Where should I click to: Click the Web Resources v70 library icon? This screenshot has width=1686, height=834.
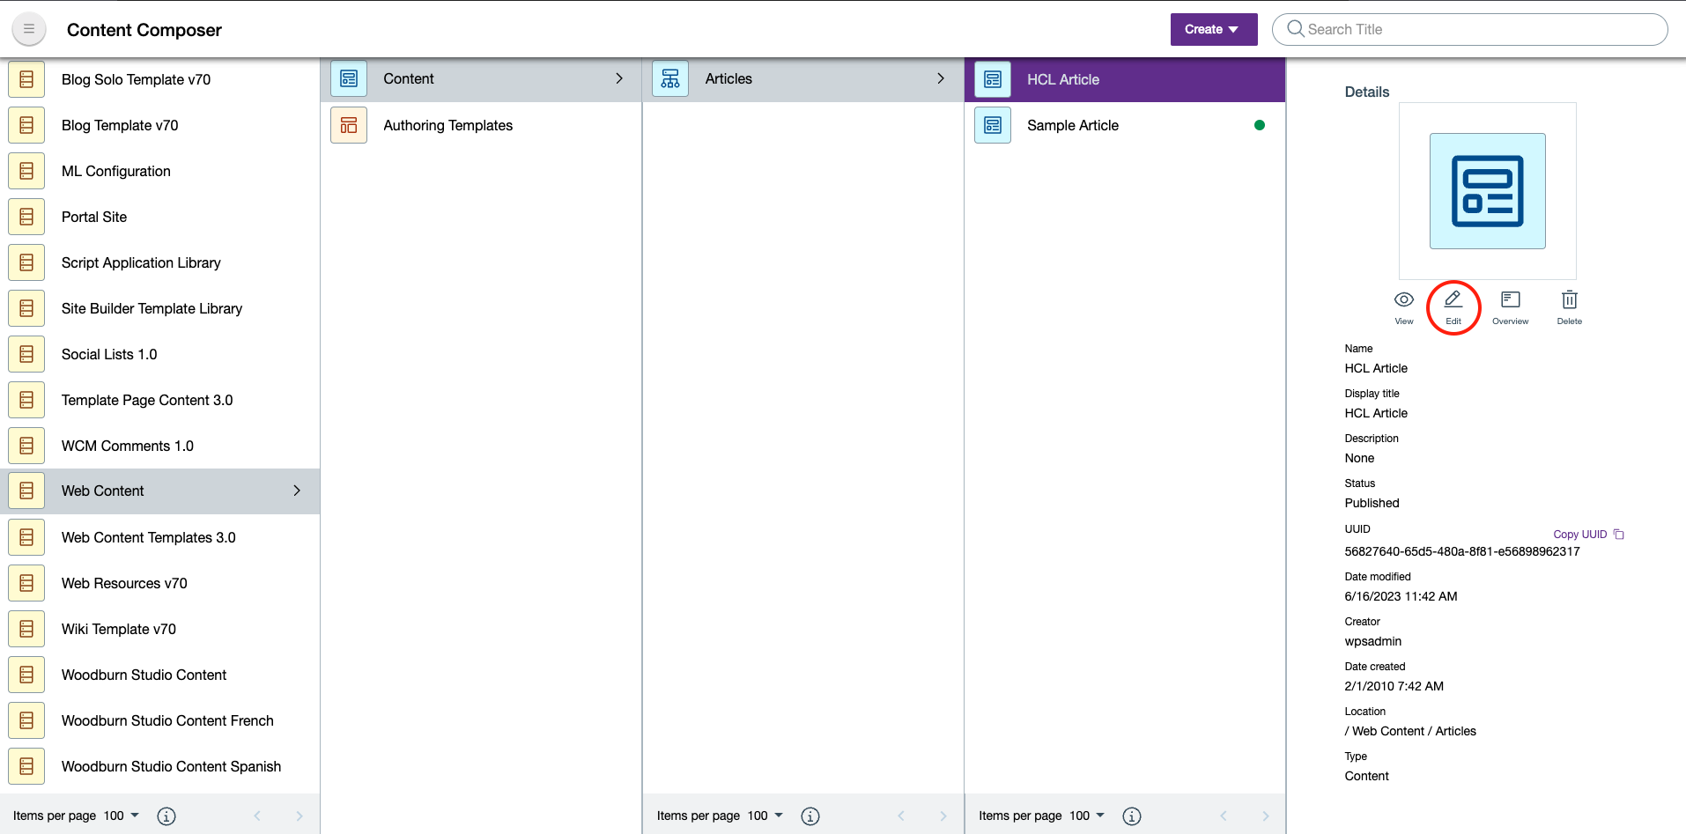tap(26, 583)
